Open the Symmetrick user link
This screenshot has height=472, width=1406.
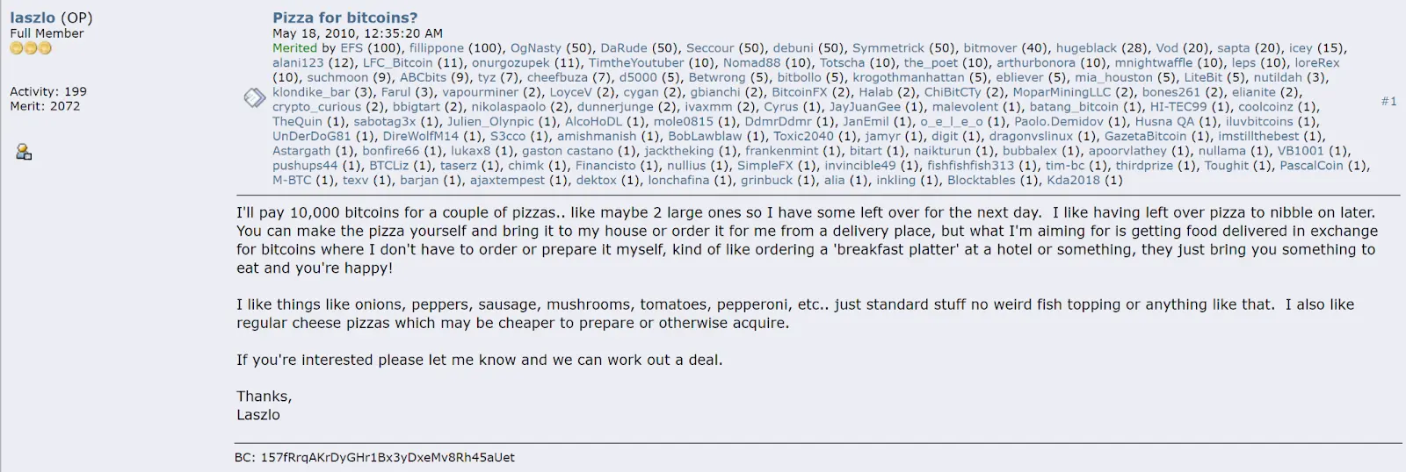pyautogui.click(x=888, y=48)
